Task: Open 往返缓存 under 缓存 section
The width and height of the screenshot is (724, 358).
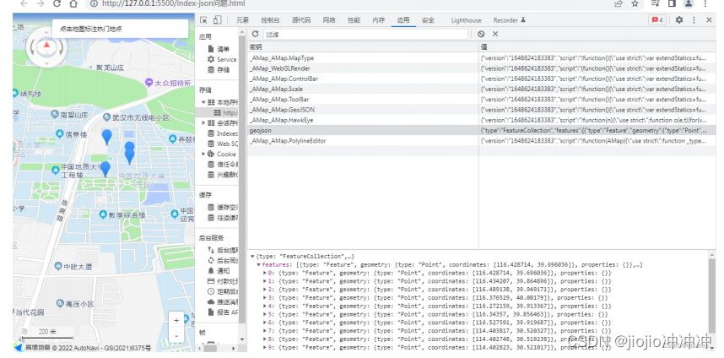Action: tap(222, 218)
